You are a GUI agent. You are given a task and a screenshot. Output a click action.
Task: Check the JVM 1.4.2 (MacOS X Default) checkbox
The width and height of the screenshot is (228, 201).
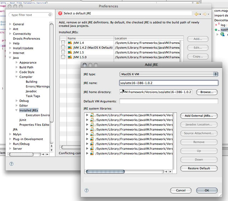63,47
